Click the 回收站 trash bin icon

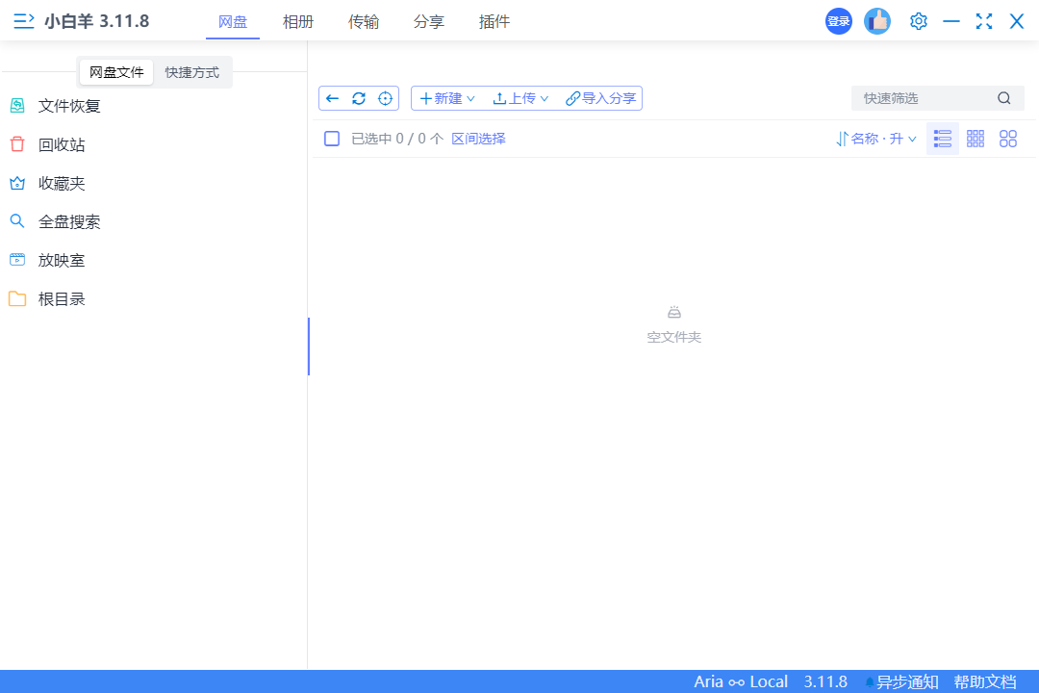point(18,144)
